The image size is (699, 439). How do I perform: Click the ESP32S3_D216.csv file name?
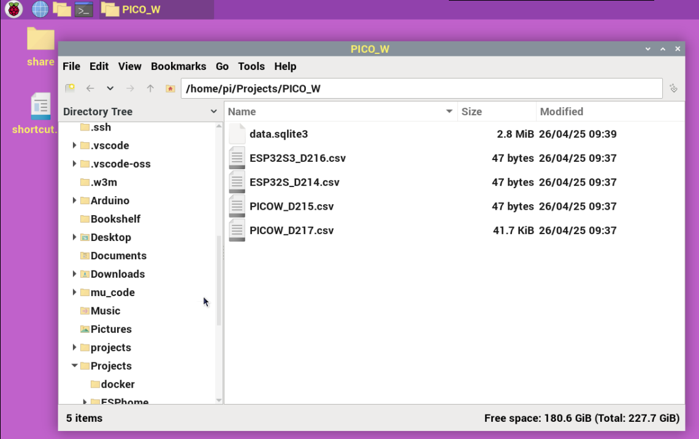(x=297, y=158)
